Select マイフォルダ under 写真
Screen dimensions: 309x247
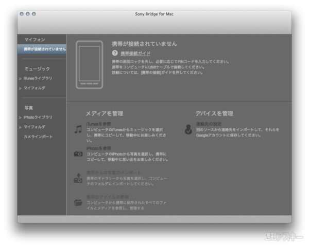[x=35, y=127]
